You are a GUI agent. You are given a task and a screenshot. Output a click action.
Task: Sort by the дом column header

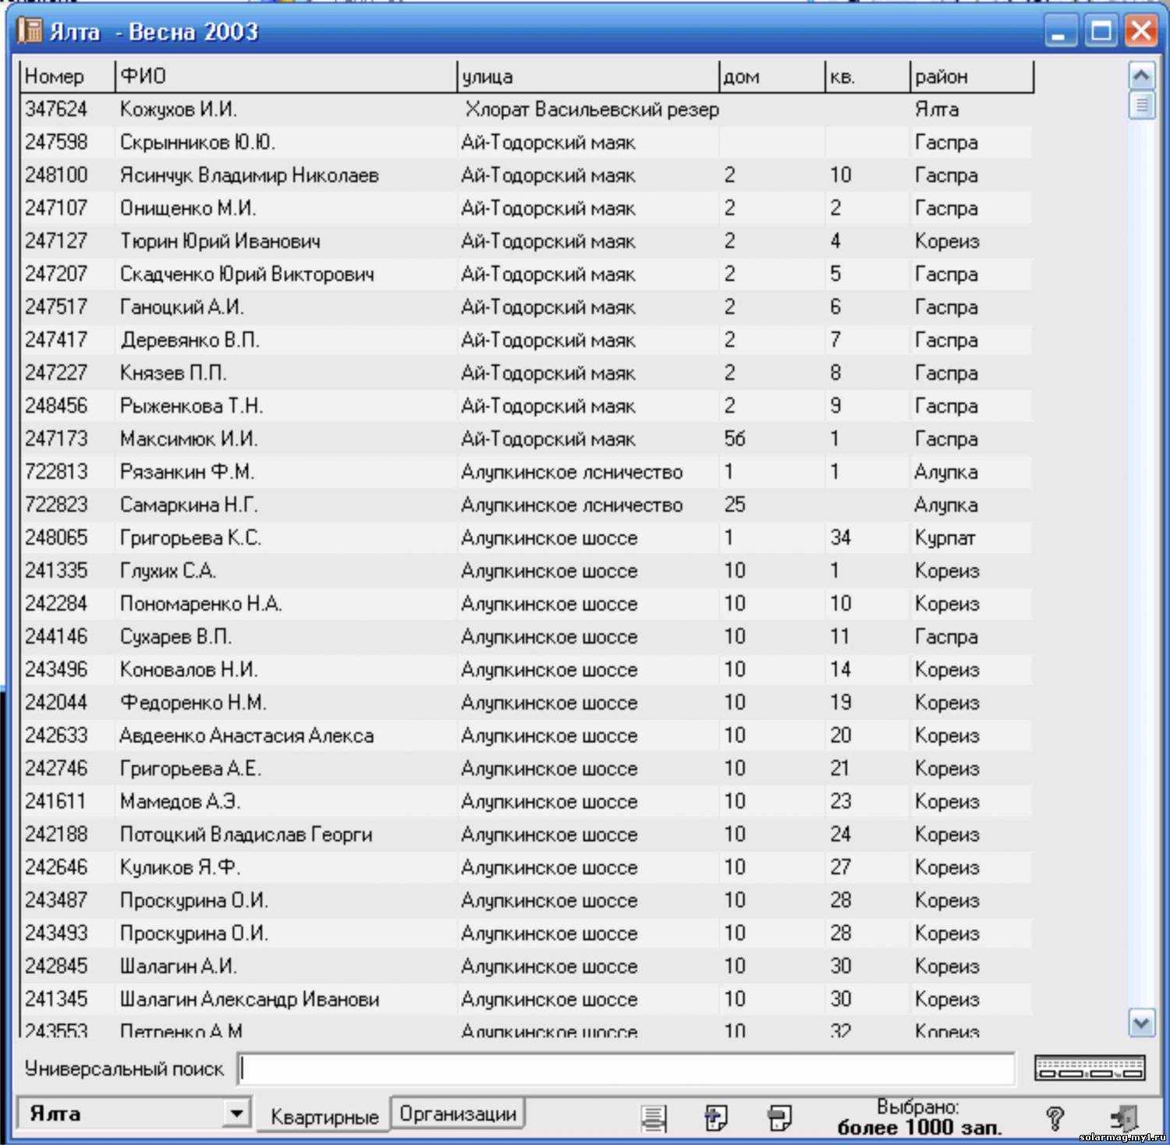pyautogui.click(x=771, y=76)
